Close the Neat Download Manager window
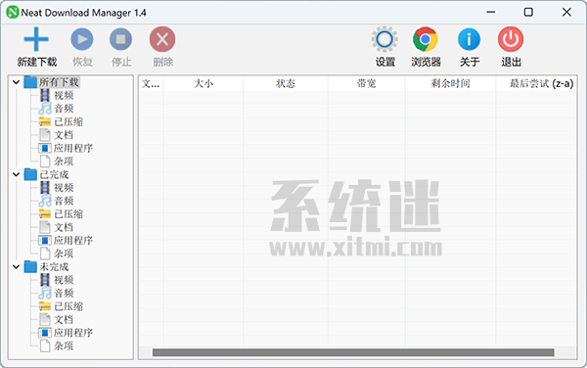The height and width of the screenshot is (368, 587). click(566, 12)
